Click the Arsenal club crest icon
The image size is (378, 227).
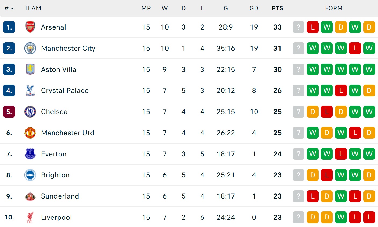click(30, 27)
